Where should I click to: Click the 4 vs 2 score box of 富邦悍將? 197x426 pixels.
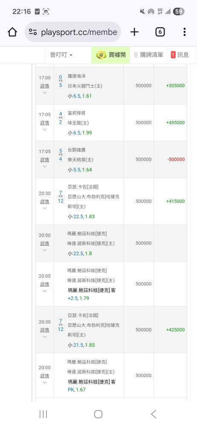point(61,118)
